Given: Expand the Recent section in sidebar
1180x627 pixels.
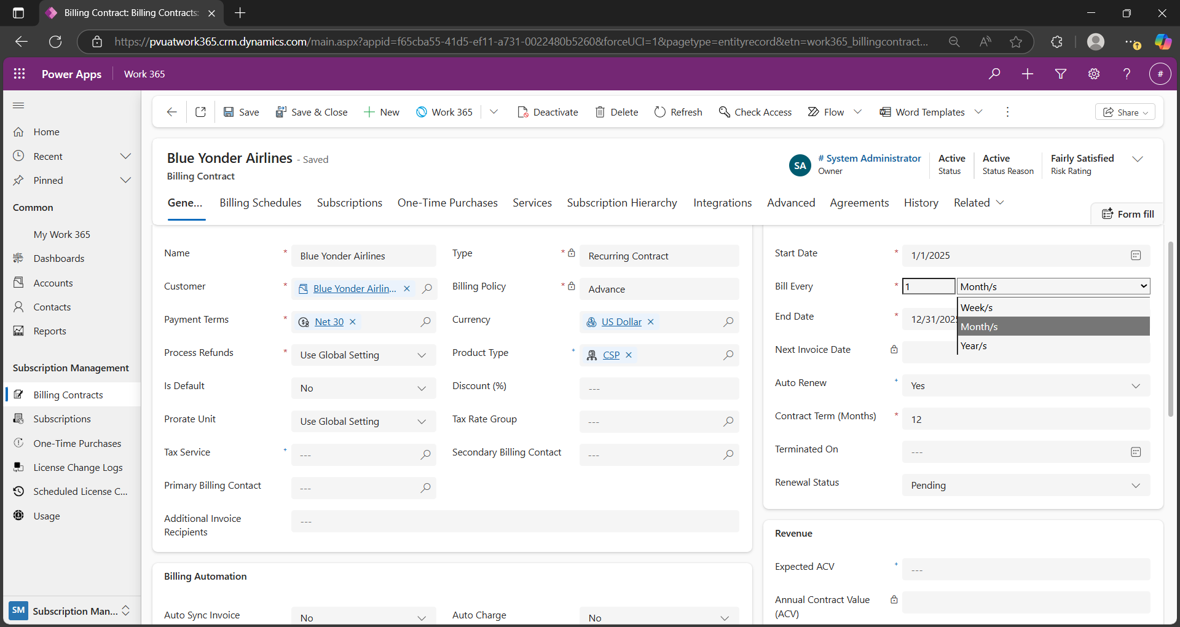Looking at the screenshot, I should coord(125,156).
